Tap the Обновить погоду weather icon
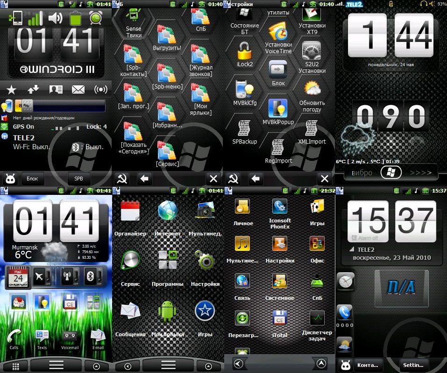 click(312, 89)
